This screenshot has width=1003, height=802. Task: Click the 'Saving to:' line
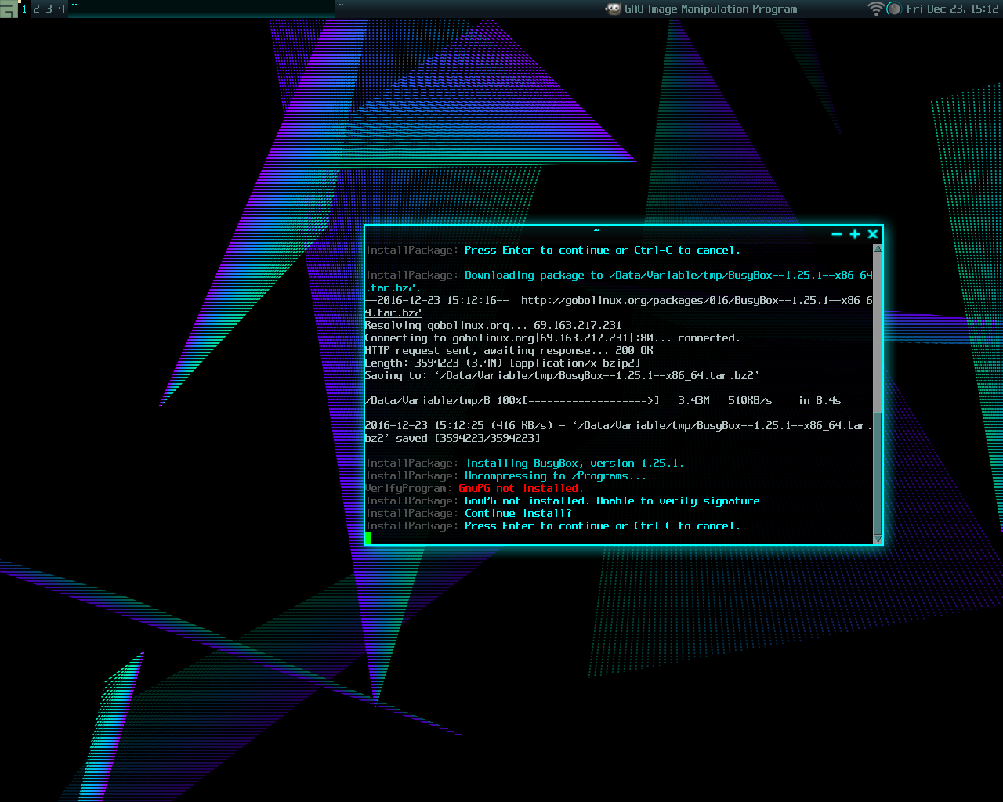click(562, 376)
